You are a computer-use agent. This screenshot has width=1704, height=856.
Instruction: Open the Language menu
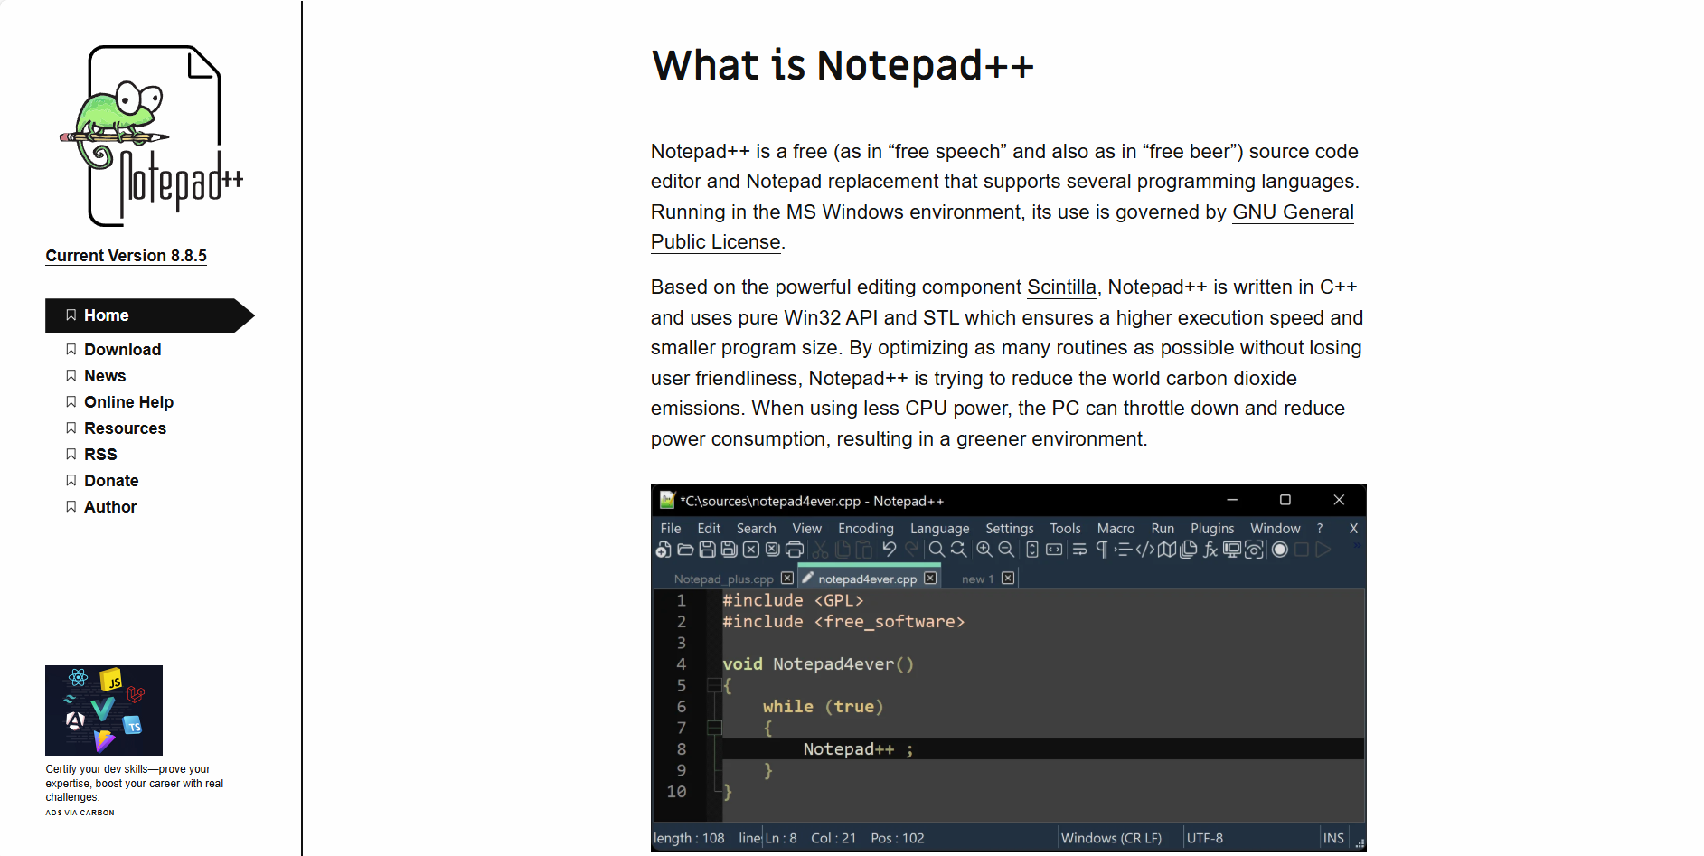tap(939, 529)
